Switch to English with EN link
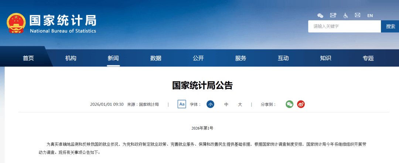399x163 pixels. coord(370,16)
